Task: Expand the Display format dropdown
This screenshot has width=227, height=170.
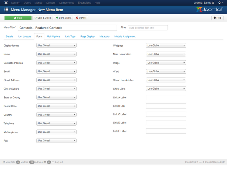Action: 56,45
